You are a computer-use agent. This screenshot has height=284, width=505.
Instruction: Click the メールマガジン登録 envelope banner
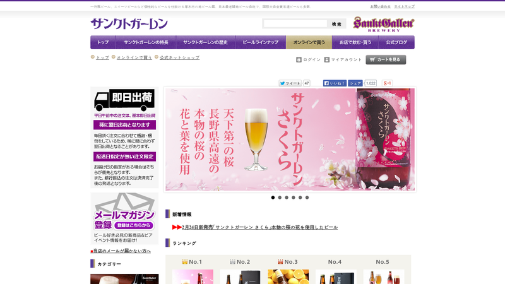[124, 218]
